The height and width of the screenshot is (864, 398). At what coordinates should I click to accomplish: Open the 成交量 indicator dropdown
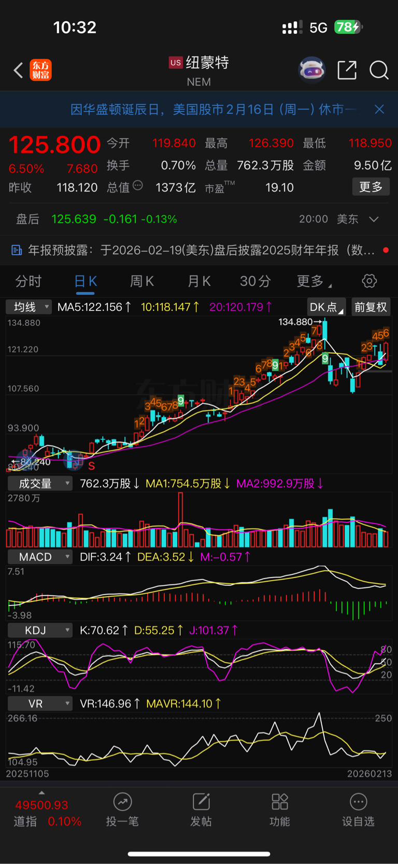pos(39,484)
